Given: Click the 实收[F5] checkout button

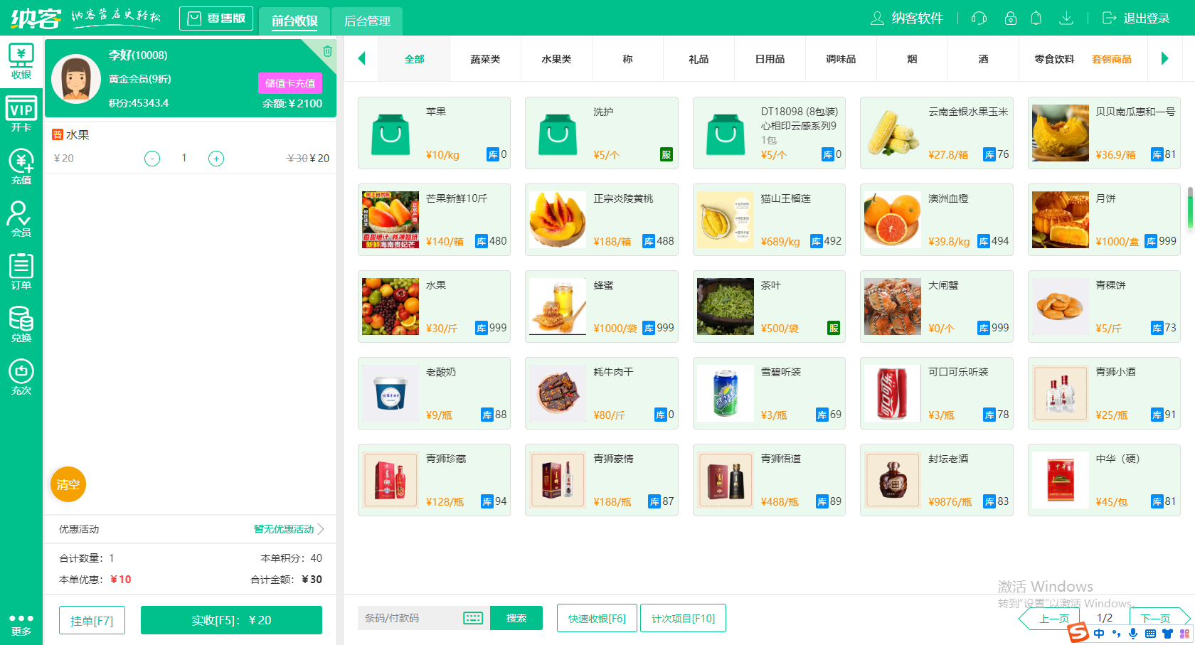Looking at the screenshot, I should 231,620.
